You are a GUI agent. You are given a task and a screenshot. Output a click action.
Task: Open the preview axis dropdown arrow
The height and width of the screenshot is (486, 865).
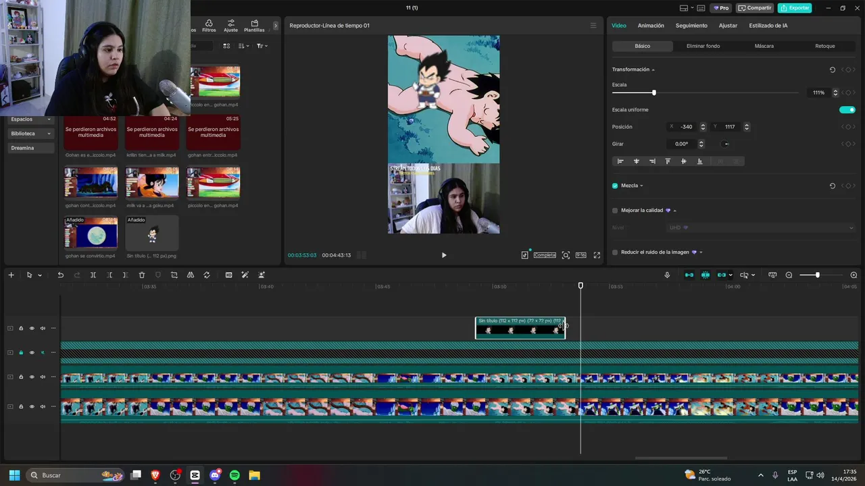click(753, 275)
